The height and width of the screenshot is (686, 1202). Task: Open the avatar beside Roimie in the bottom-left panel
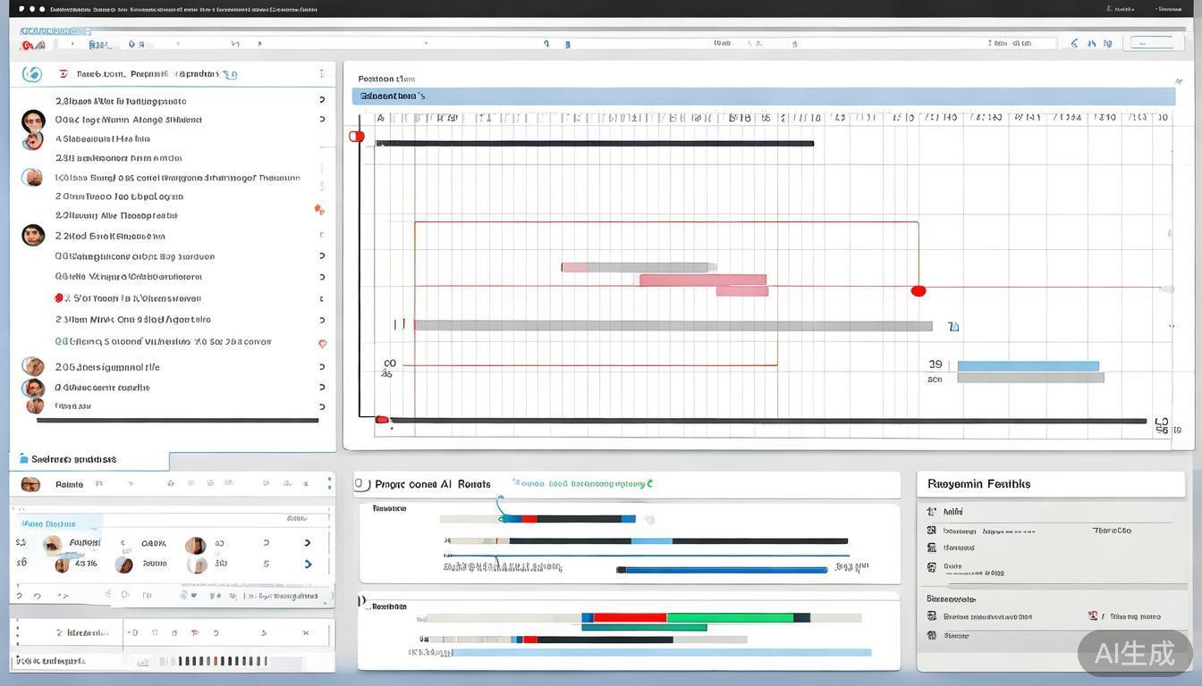[30, 484]
